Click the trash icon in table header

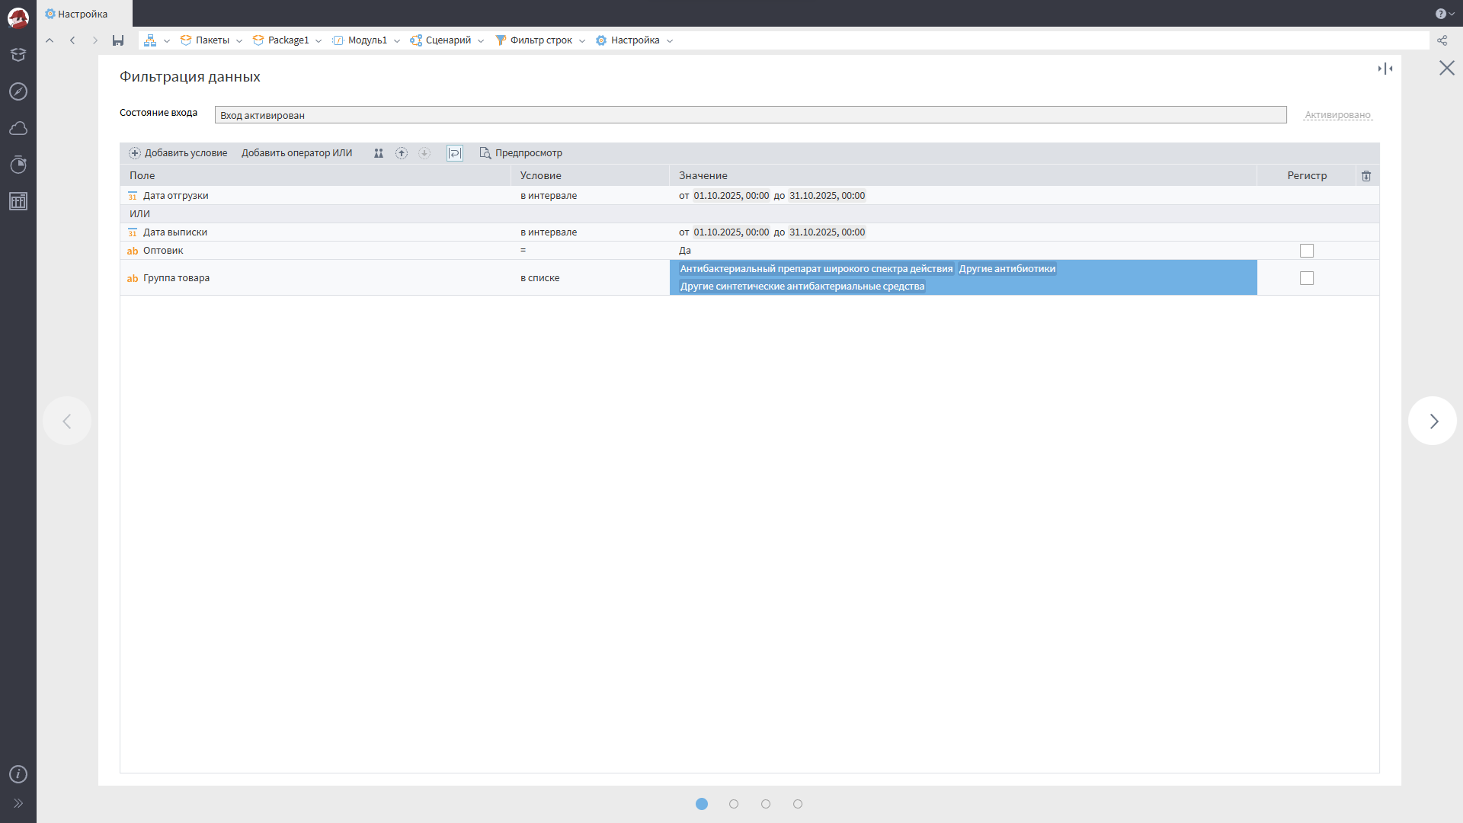click(x=1366, y=176)
